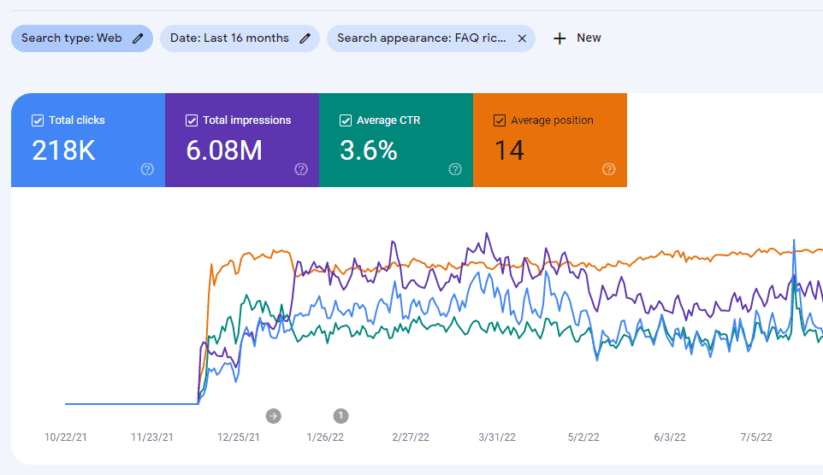Add a New filter
The height and width of the screenshot is (475, 823).
coord(577,38)
